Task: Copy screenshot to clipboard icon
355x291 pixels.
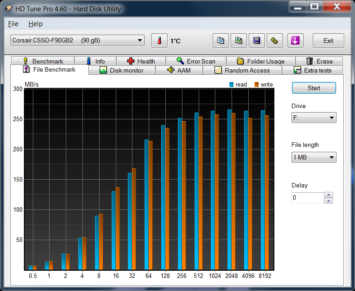Action: coord(238,41)
